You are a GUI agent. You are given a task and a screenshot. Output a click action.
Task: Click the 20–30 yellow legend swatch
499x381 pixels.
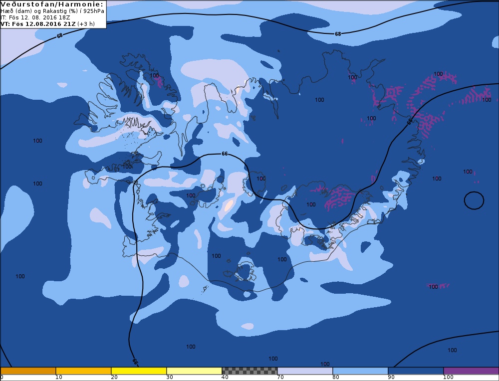(x=139, y=371)
